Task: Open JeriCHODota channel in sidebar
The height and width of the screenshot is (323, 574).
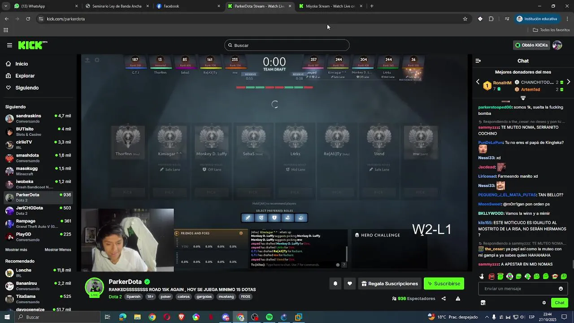Action: tap(38, 210)
